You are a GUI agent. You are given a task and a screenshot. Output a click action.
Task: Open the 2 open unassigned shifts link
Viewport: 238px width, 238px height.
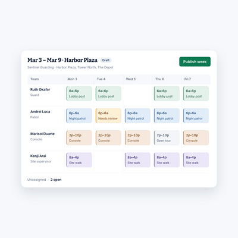click(56, 180)
